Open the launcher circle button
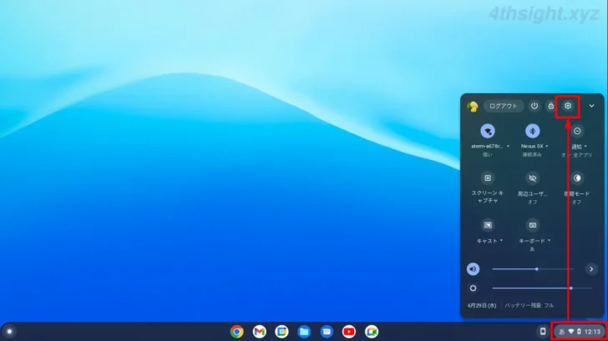This screenshot has height=341, width=608. 9,332
